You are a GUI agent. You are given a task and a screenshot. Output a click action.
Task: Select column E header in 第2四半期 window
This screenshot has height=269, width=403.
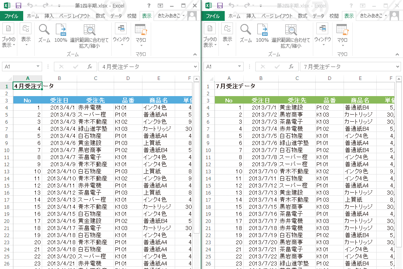pyautogui.click(x=360, y=78)
